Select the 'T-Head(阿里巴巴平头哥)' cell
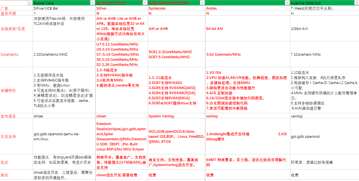 click(x=324, y=8)
